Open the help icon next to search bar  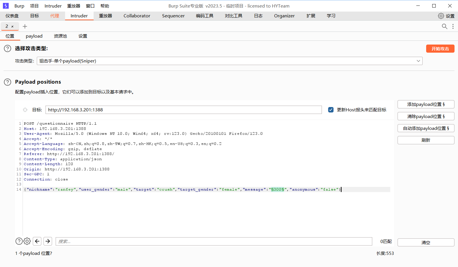19,241
